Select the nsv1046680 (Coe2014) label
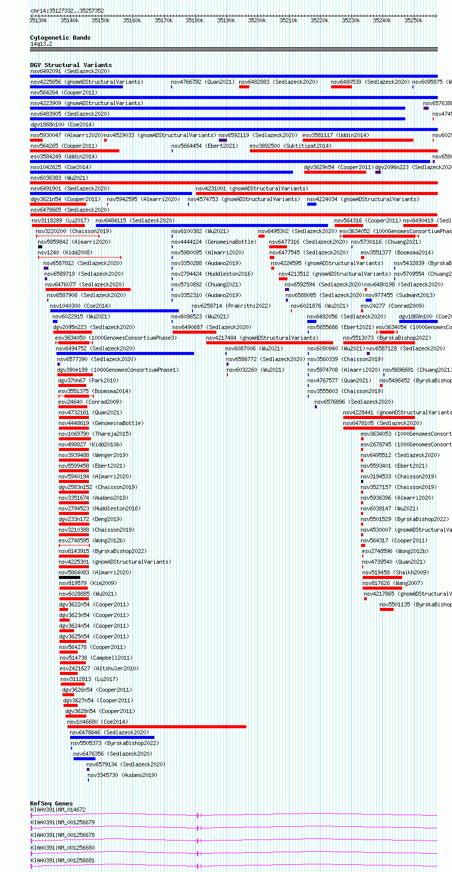This screenshot has width=452, height=872. click(98, 722)
